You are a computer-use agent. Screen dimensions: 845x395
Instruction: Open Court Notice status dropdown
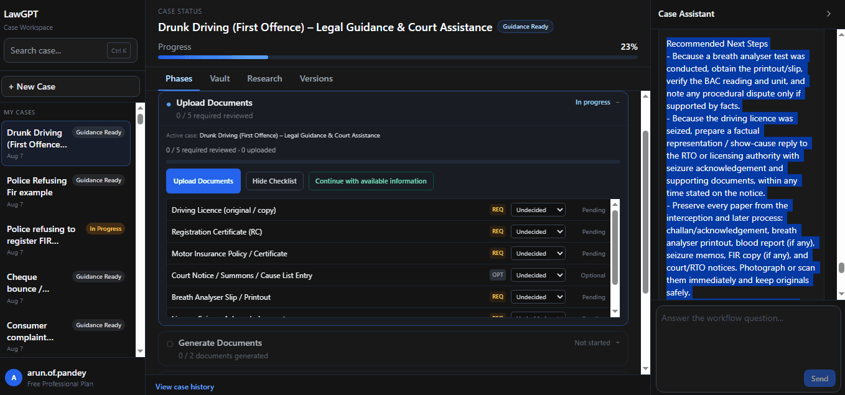coord(538,275)
